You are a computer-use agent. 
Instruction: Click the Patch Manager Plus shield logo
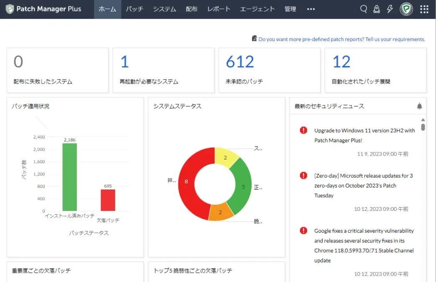[x=10, y=9]
